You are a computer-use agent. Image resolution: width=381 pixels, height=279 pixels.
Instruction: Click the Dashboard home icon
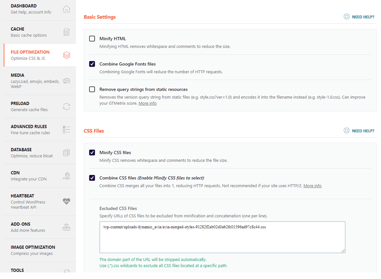coord(66,9)
